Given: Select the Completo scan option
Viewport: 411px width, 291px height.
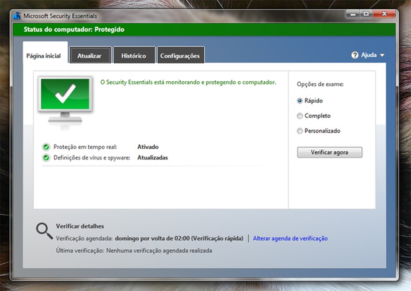Looking at the screenshot, I should pyautogui.click(x=299, y=115).
